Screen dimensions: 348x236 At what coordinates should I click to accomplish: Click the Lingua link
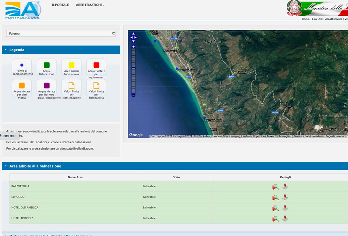(x=306, y=19)
